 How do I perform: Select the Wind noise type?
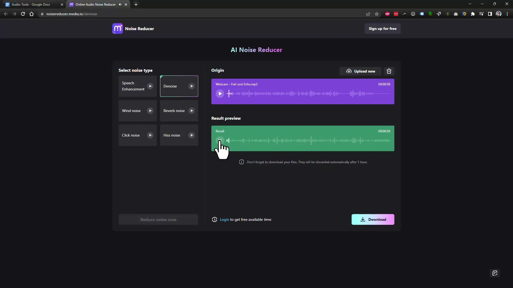pyautogui.click(x=137, y=110)
